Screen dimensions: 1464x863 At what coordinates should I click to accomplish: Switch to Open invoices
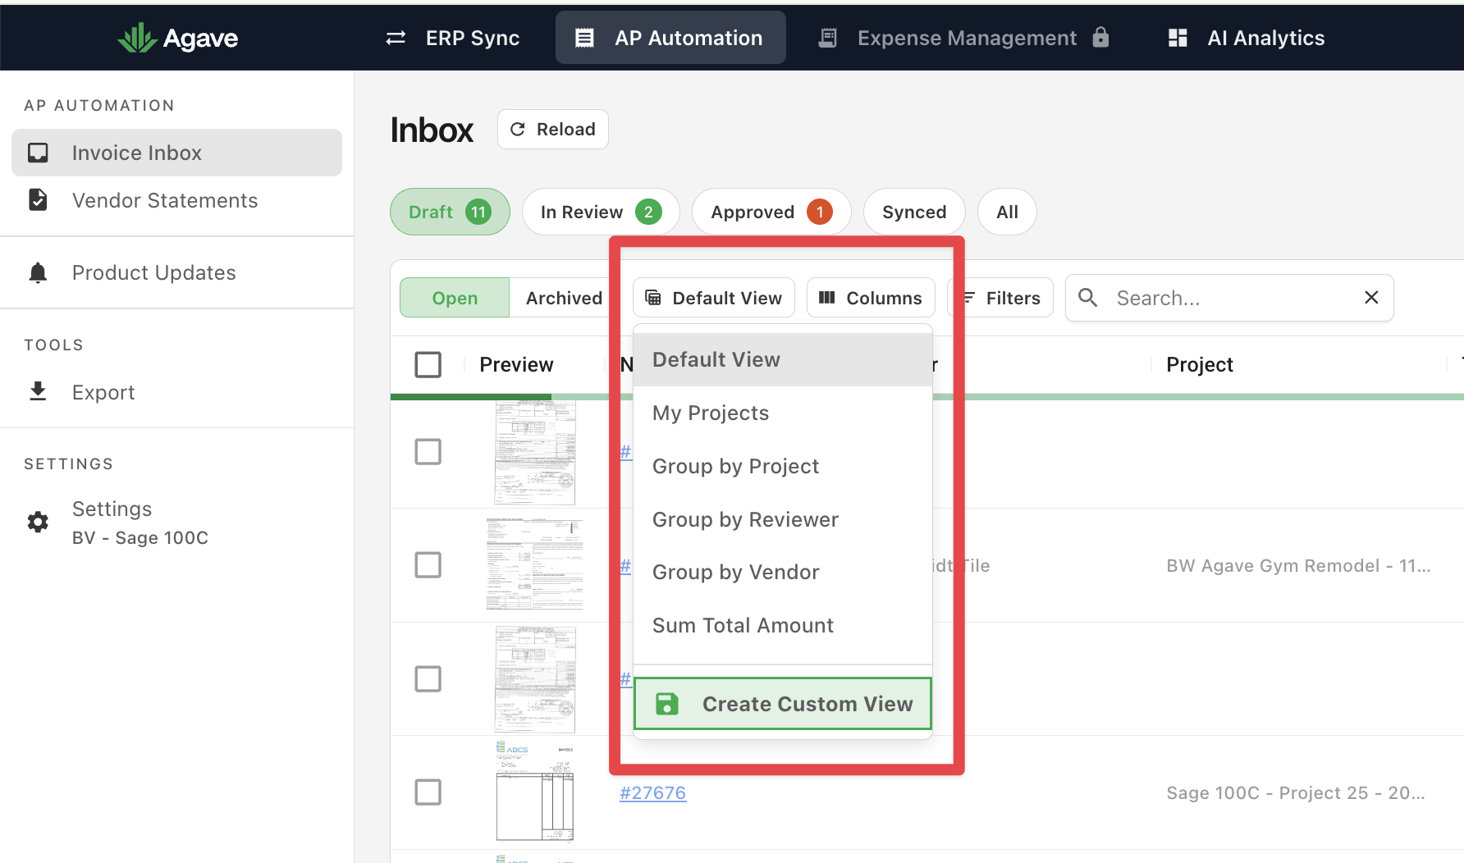455,298
